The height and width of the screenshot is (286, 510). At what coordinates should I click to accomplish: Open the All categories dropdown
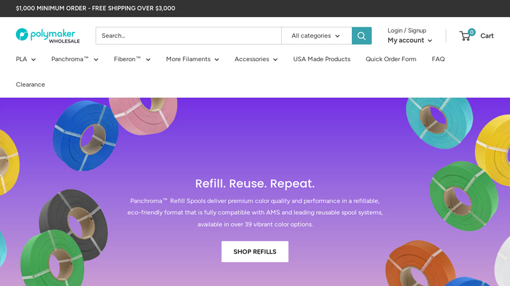[x=316, y=36]
